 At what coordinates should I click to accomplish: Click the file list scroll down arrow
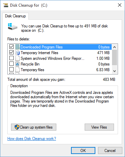pos(114,71)
